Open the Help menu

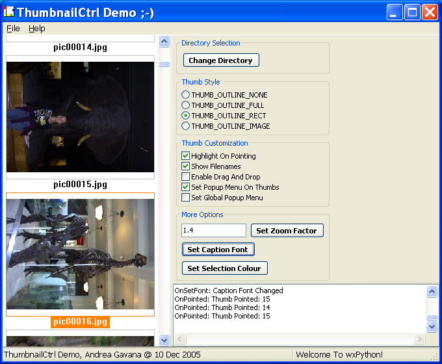pyautogui.click(x=36, y=29)
